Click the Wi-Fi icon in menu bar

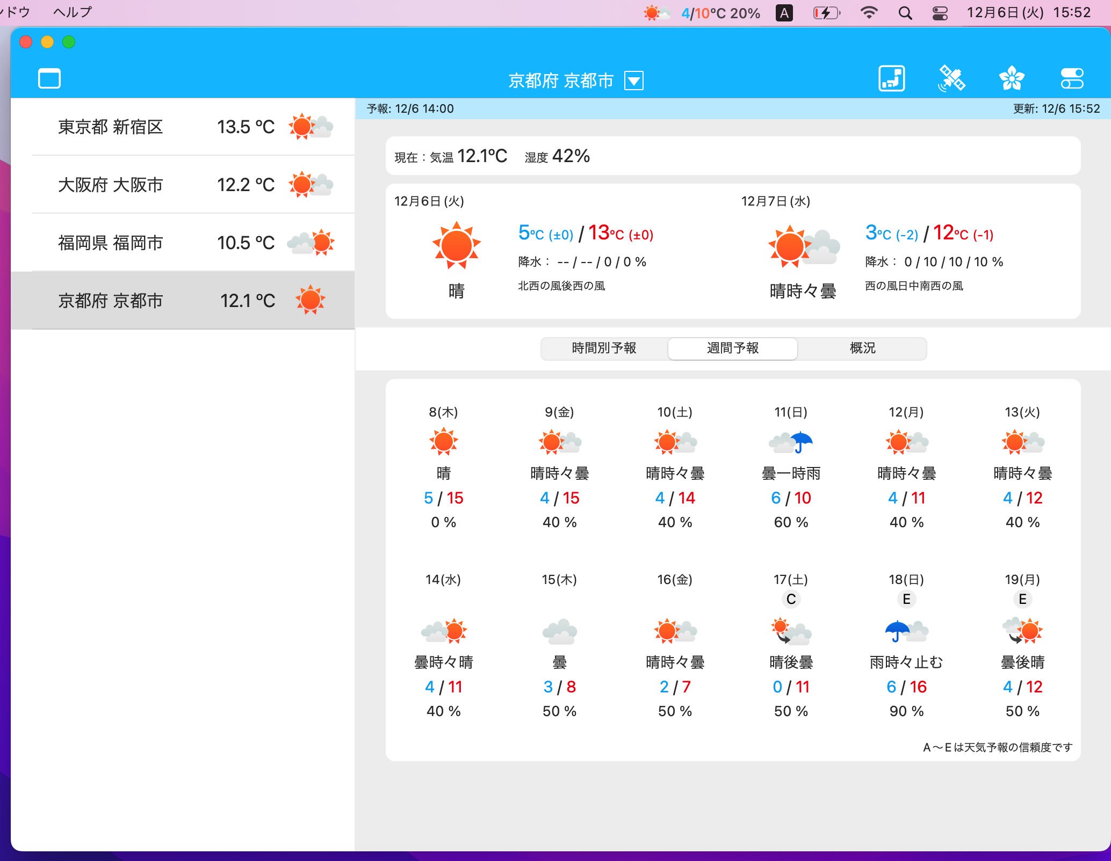click(869, 12)
